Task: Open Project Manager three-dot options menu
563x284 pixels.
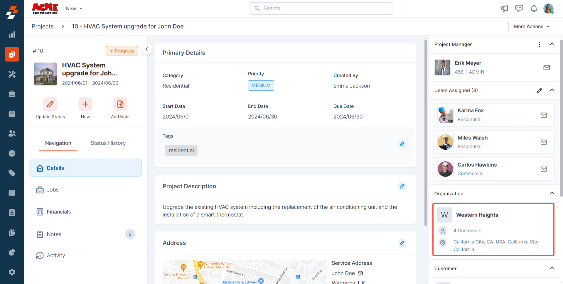Action: pos(539,44)
